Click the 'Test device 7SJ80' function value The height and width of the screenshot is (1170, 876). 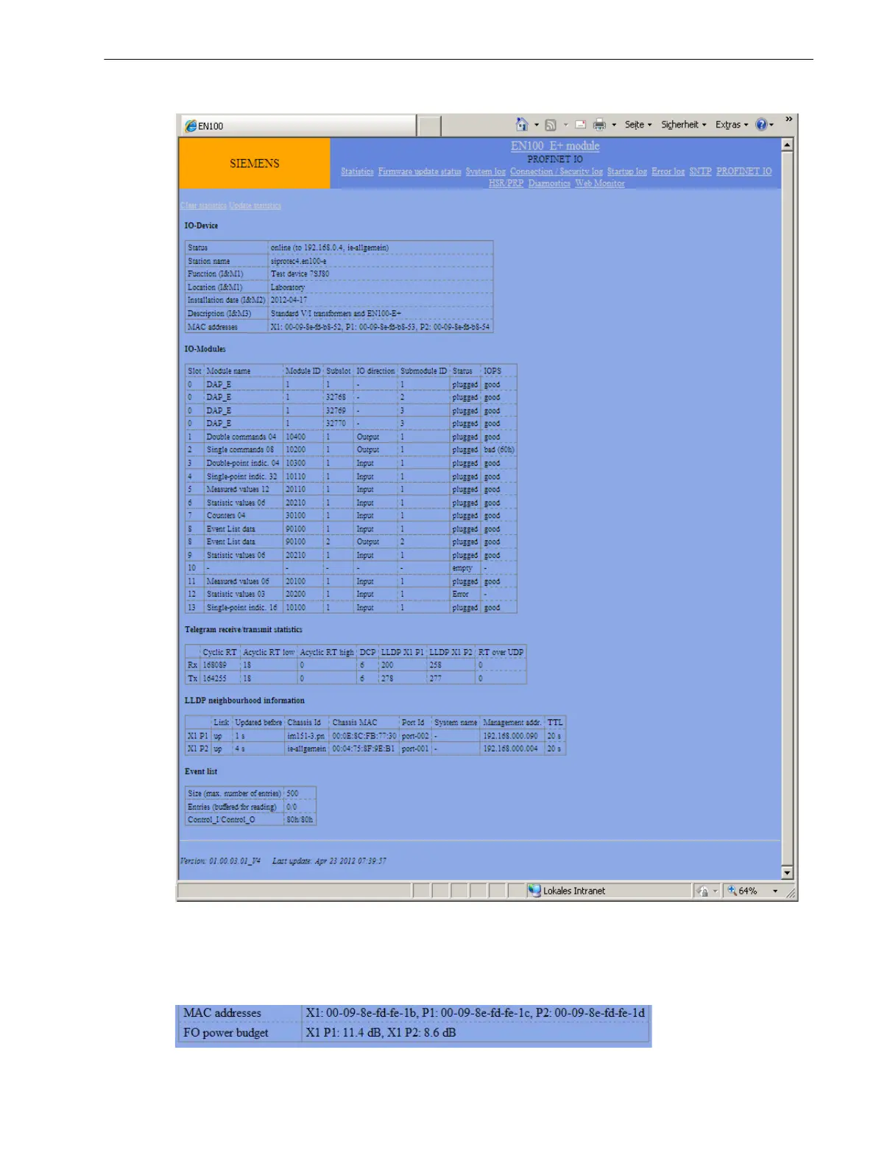[300, 273]
